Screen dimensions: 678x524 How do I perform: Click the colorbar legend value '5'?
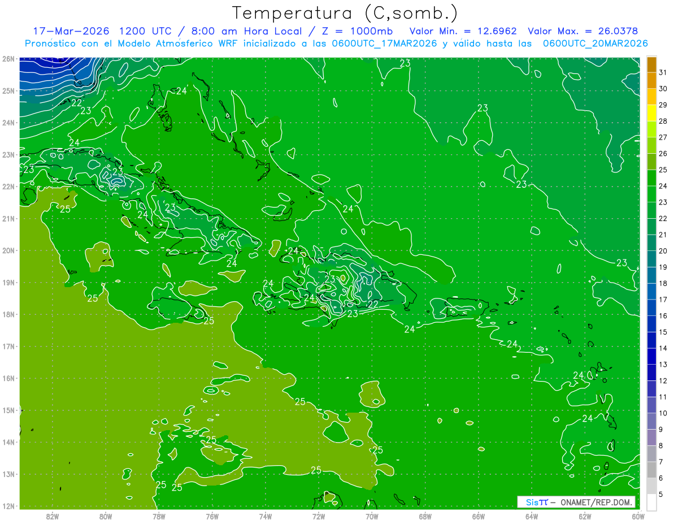click(x=660, y=494)
